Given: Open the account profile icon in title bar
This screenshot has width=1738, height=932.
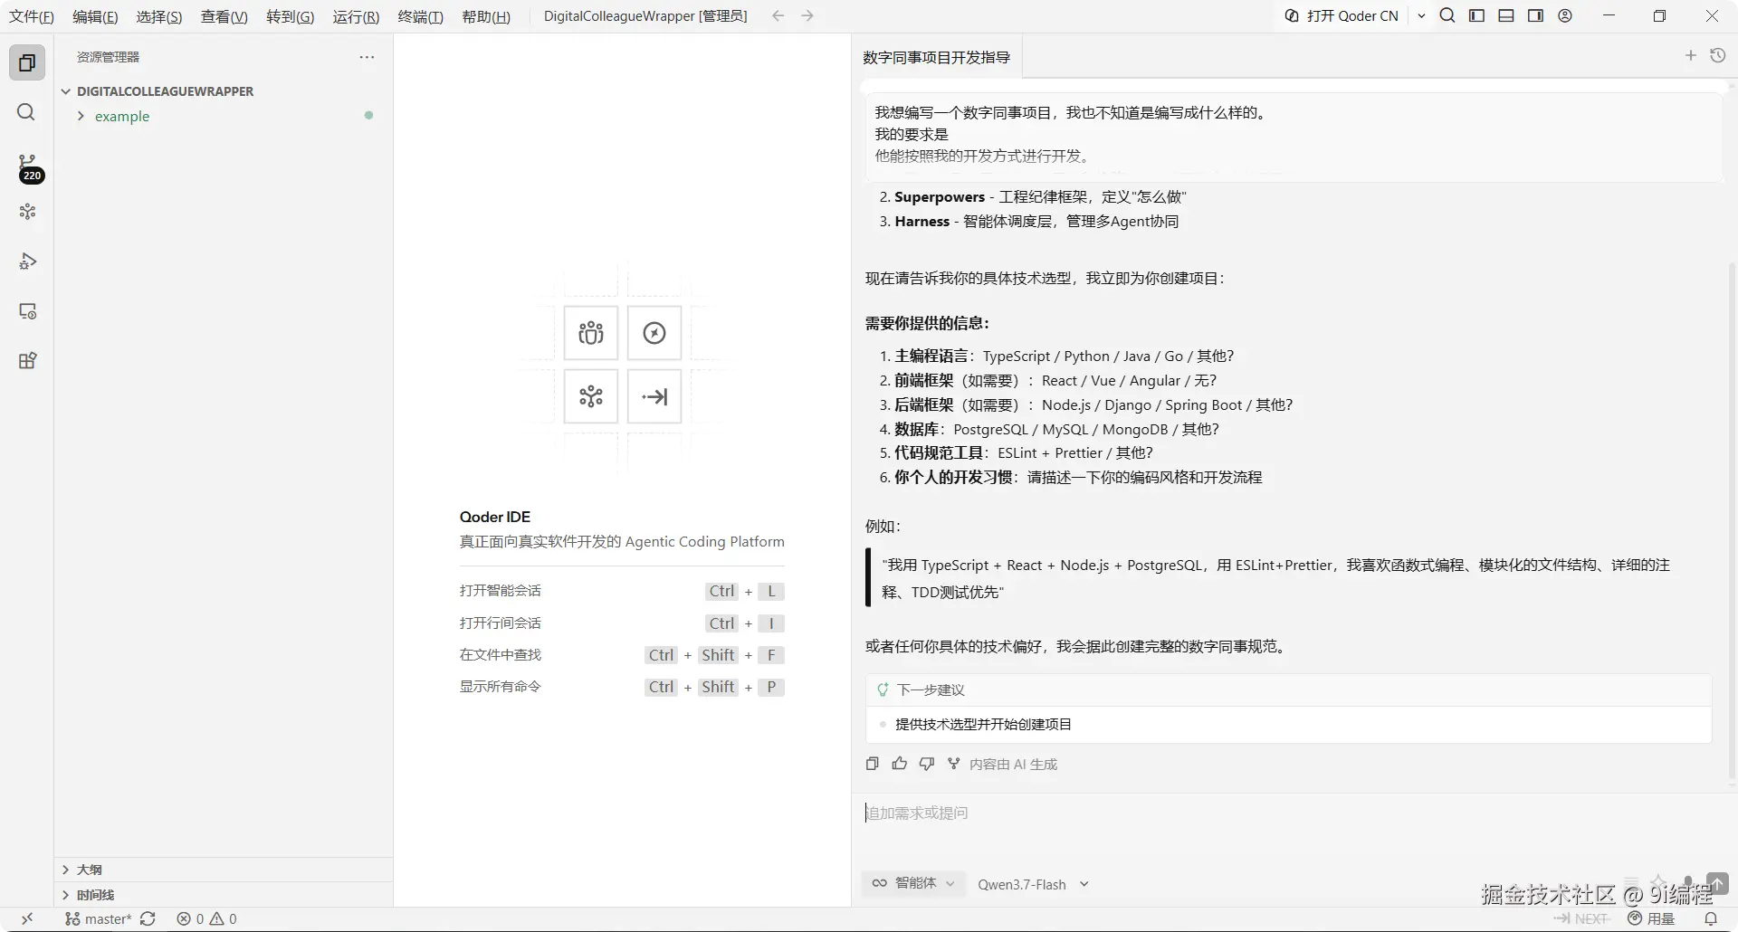Looking at the screenshot, I should pyautogui.click(x=1565, y=15).
